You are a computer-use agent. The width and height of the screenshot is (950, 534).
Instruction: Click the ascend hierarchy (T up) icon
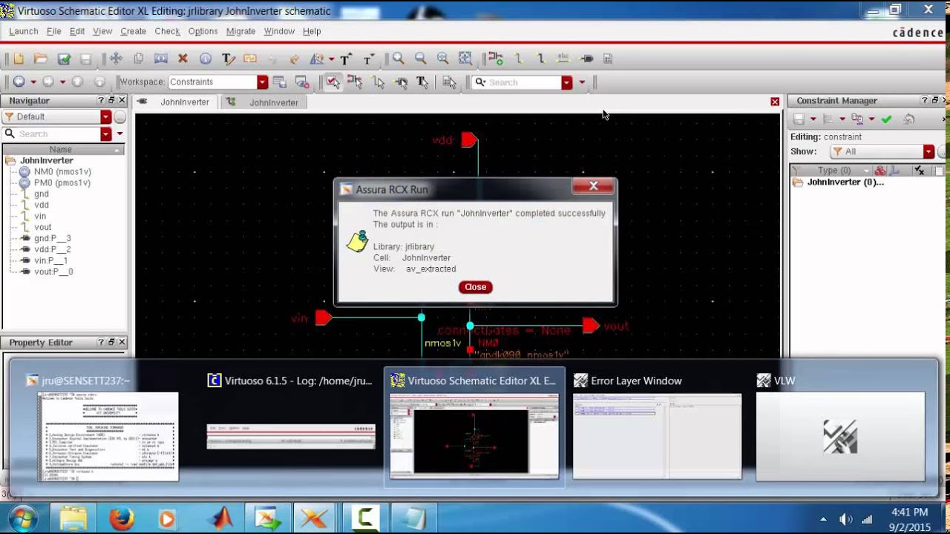coord(346,59)
